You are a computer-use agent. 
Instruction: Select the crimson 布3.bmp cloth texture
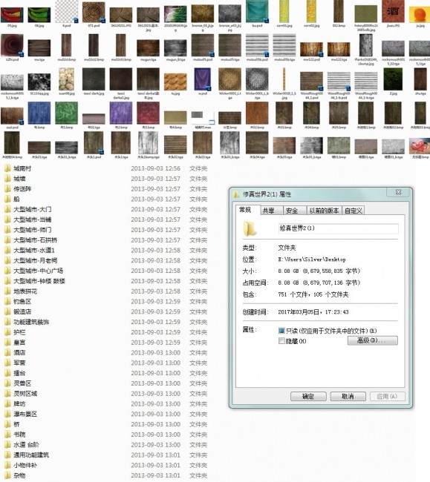(x=148, y=113)
